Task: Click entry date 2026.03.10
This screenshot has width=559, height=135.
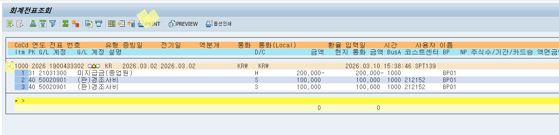Action: click(x=363, y=66)
